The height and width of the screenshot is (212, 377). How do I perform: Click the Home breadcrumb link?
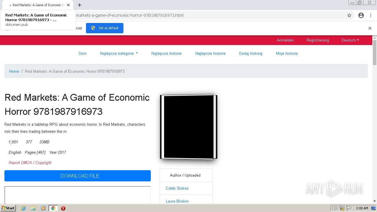point(14,71)
